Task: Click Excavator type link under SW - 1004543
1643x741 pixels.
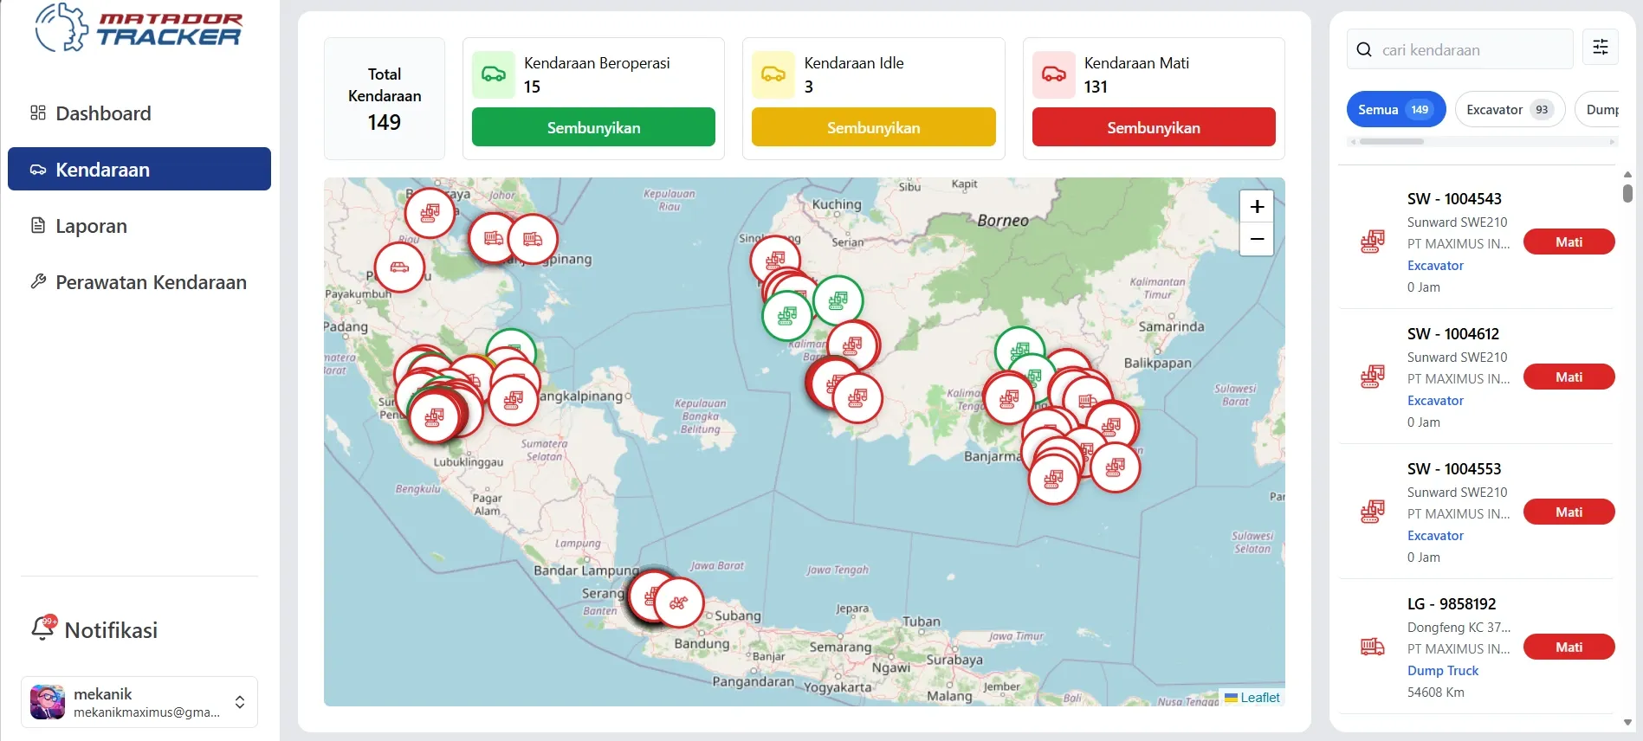Action: coord(1435,265)
